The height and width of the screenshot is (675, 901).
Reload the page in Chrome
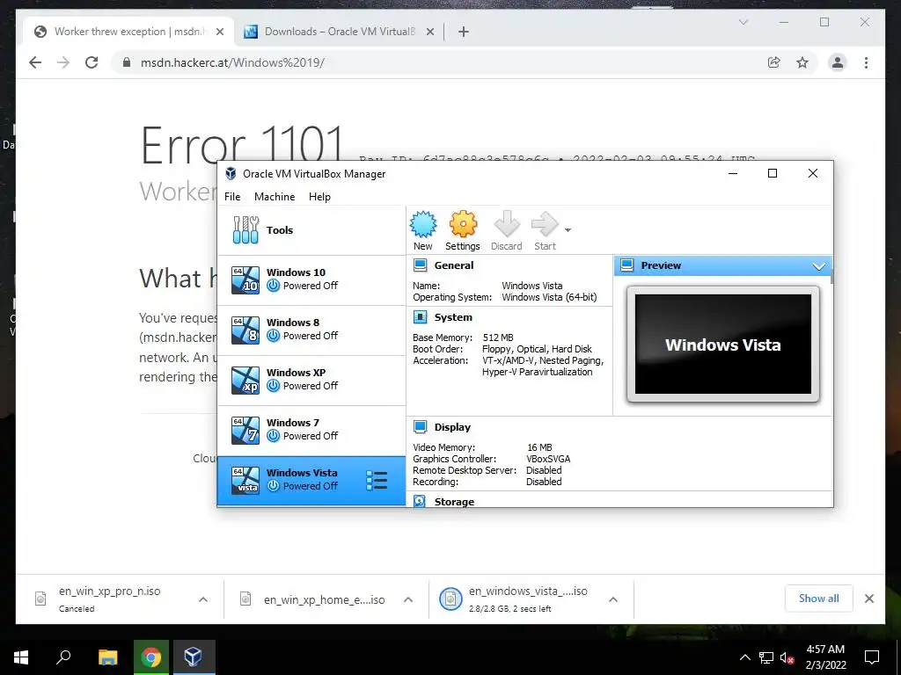pyautogui.click(x=92, y=62)
